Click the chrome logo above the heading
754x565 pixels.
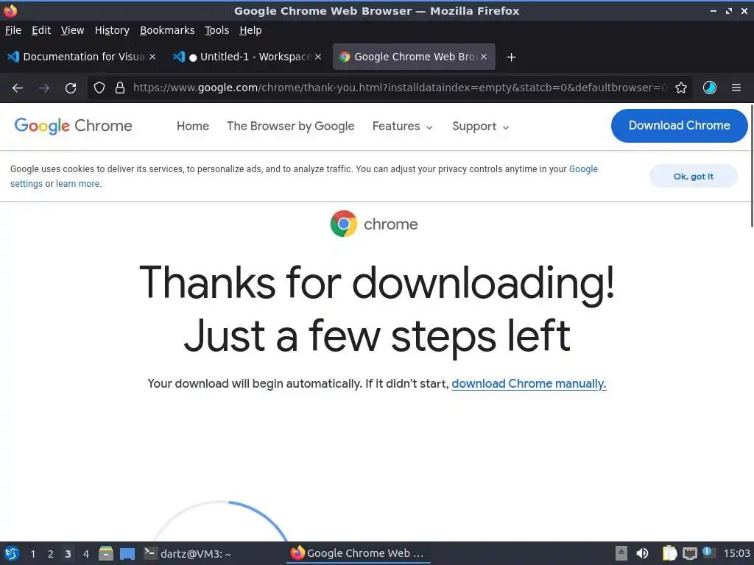click(374, 224)
